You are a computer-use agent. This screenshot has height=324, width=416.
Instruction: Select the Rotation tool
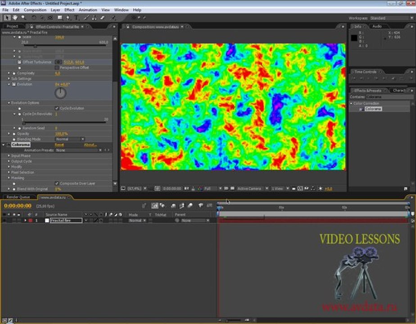(x=34, y=18)
